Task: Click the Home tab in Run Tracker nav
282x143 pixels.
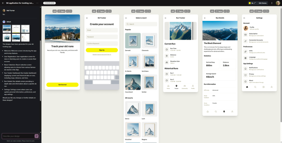Action: (x=168, y=87)
